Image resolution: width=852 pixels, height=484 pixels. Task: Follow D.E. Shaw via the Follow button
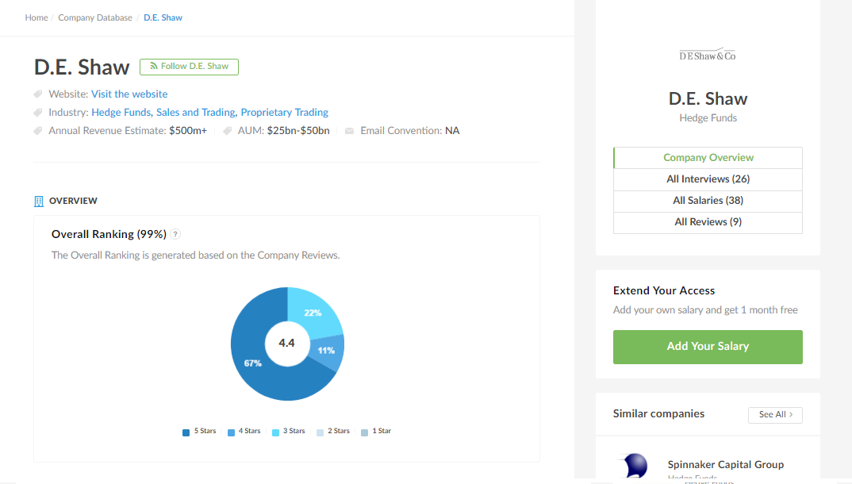click(x=189, y=67)
